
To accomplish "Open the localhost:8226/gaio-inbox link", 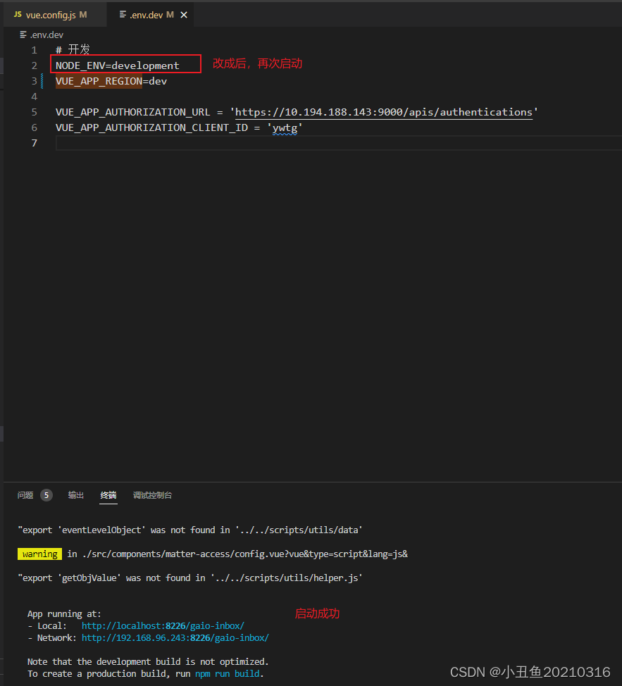I will (163, 625).
